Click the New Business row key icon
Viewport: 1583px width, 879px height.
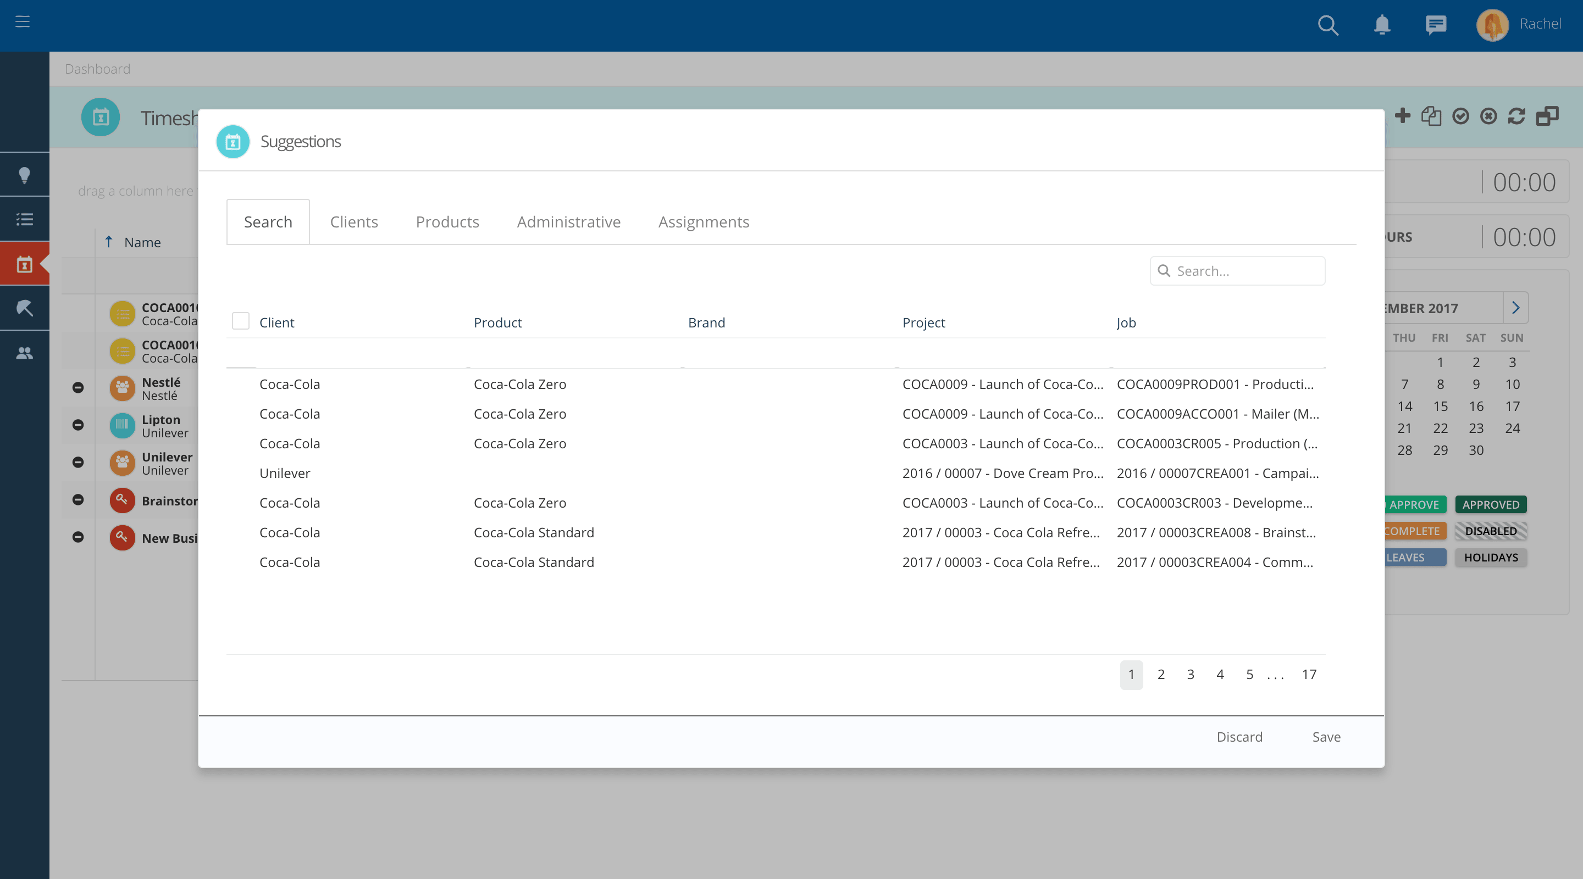122,537
